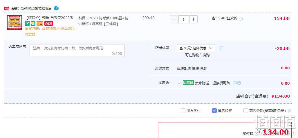The image size is (298, 138).
Task: Open Wangwang chat with the seller
Action: [x=56, y=8]
